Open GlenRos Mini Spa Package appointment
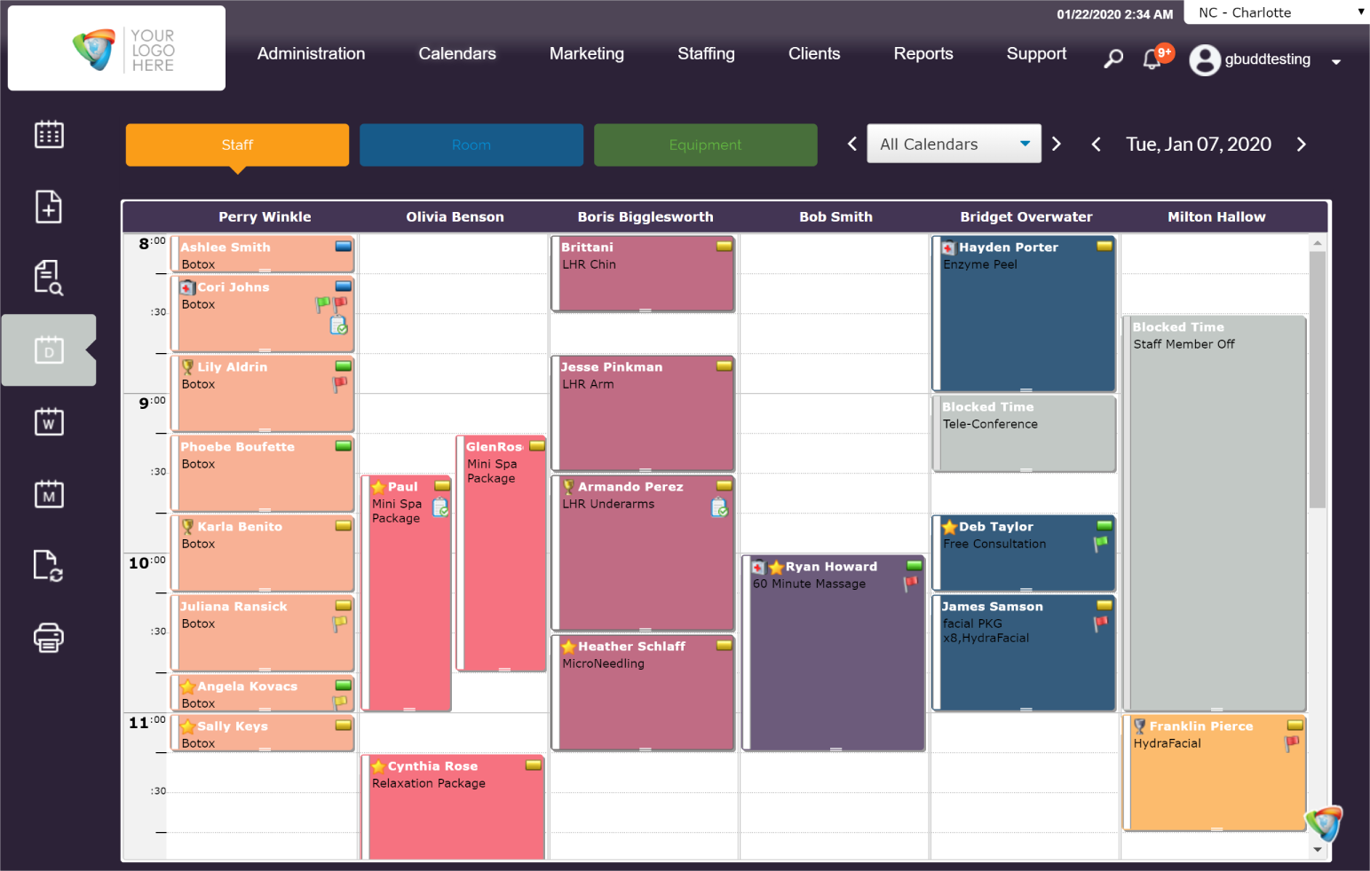The width and height of the screenshot is (1370, 871). point(502,553)
